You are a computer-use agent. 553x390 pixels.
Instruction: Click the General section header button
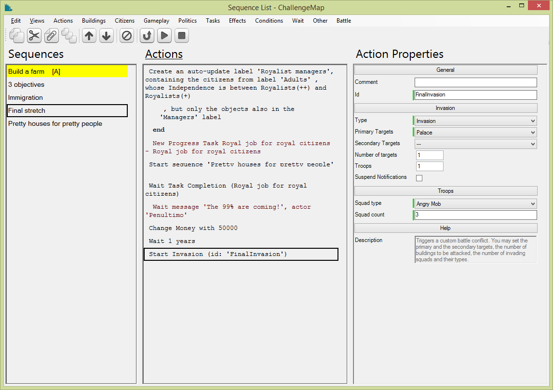point(445,70)
